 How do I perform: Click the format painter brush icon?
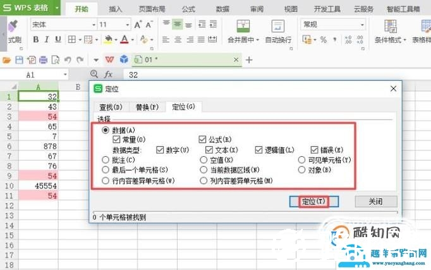click(13, 27)
